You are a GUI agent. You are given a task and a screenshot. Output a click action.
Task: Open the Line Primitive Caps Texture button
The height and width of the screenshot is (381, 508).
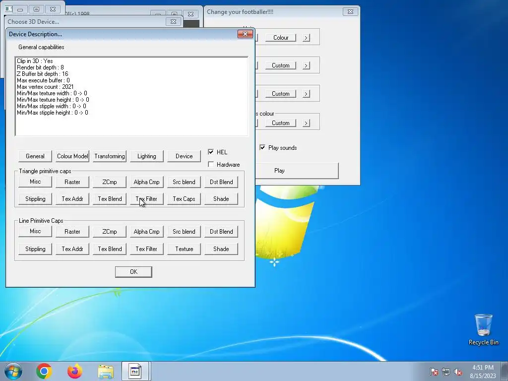click(184, 249)
